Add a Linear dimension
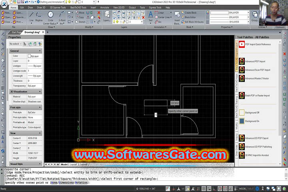 pyautogui.click(x=159, y=13)
